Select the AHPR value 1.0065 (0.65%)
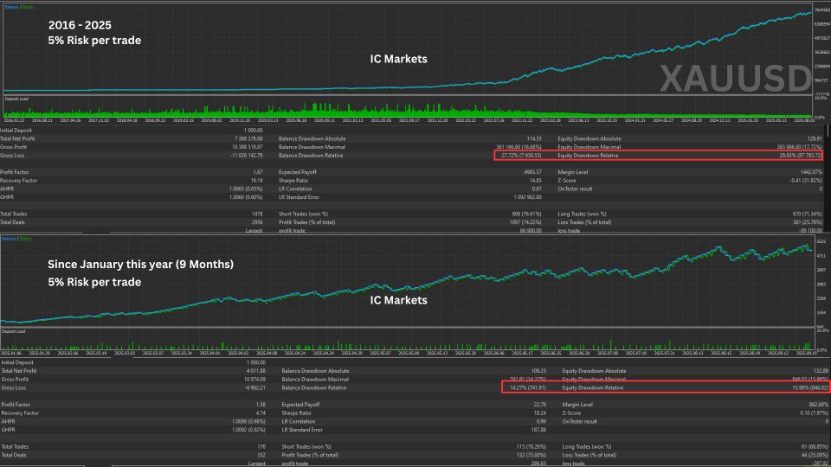Viewport: 831px width, 467px height. coord(246,189)
